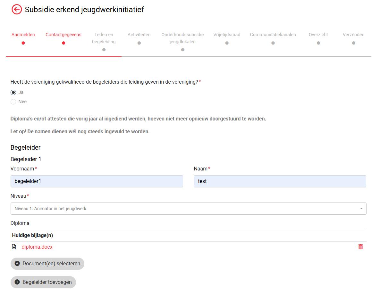Go to the Aanmelden step
The height and width of the screenshot is (289, 381).
click(23, 35)
